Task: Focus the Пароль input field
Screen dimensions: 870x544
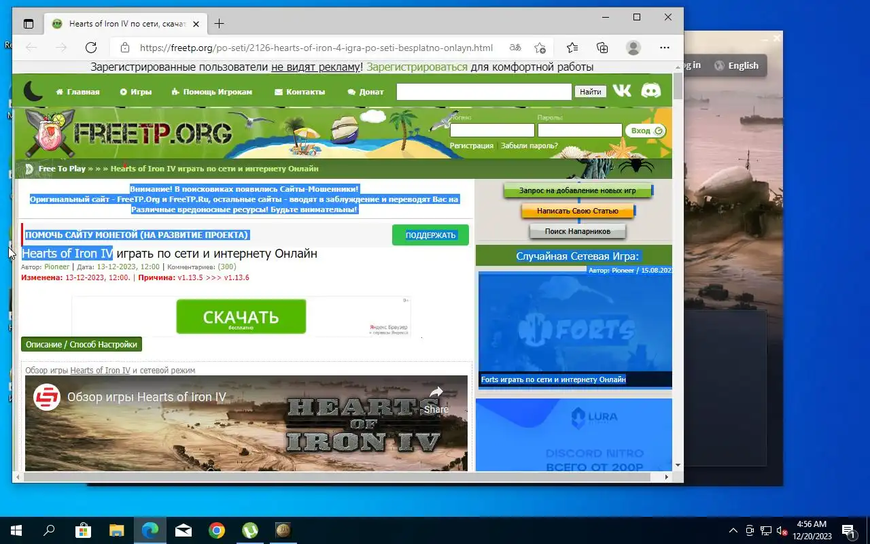Action: pos(580,131)
